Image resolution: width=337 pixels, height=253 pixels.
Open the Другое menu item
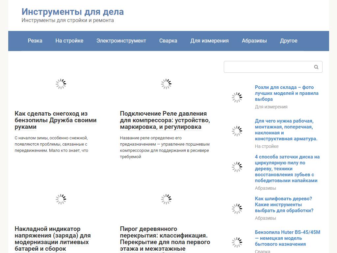[288, 41]
